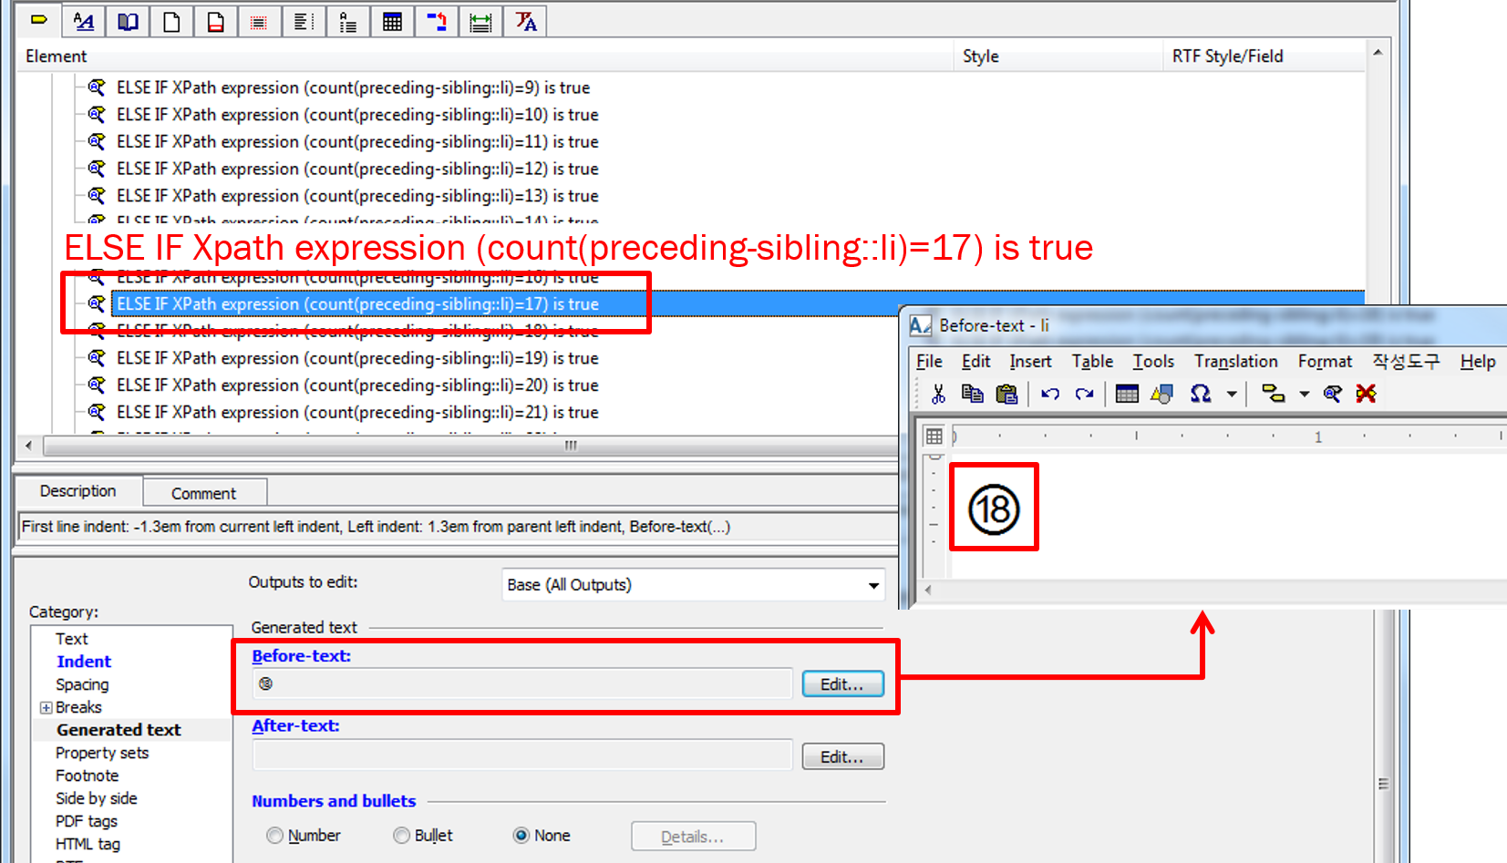Select the Side by side category
Screen dimensions: 1507x863
pos(96,798)
